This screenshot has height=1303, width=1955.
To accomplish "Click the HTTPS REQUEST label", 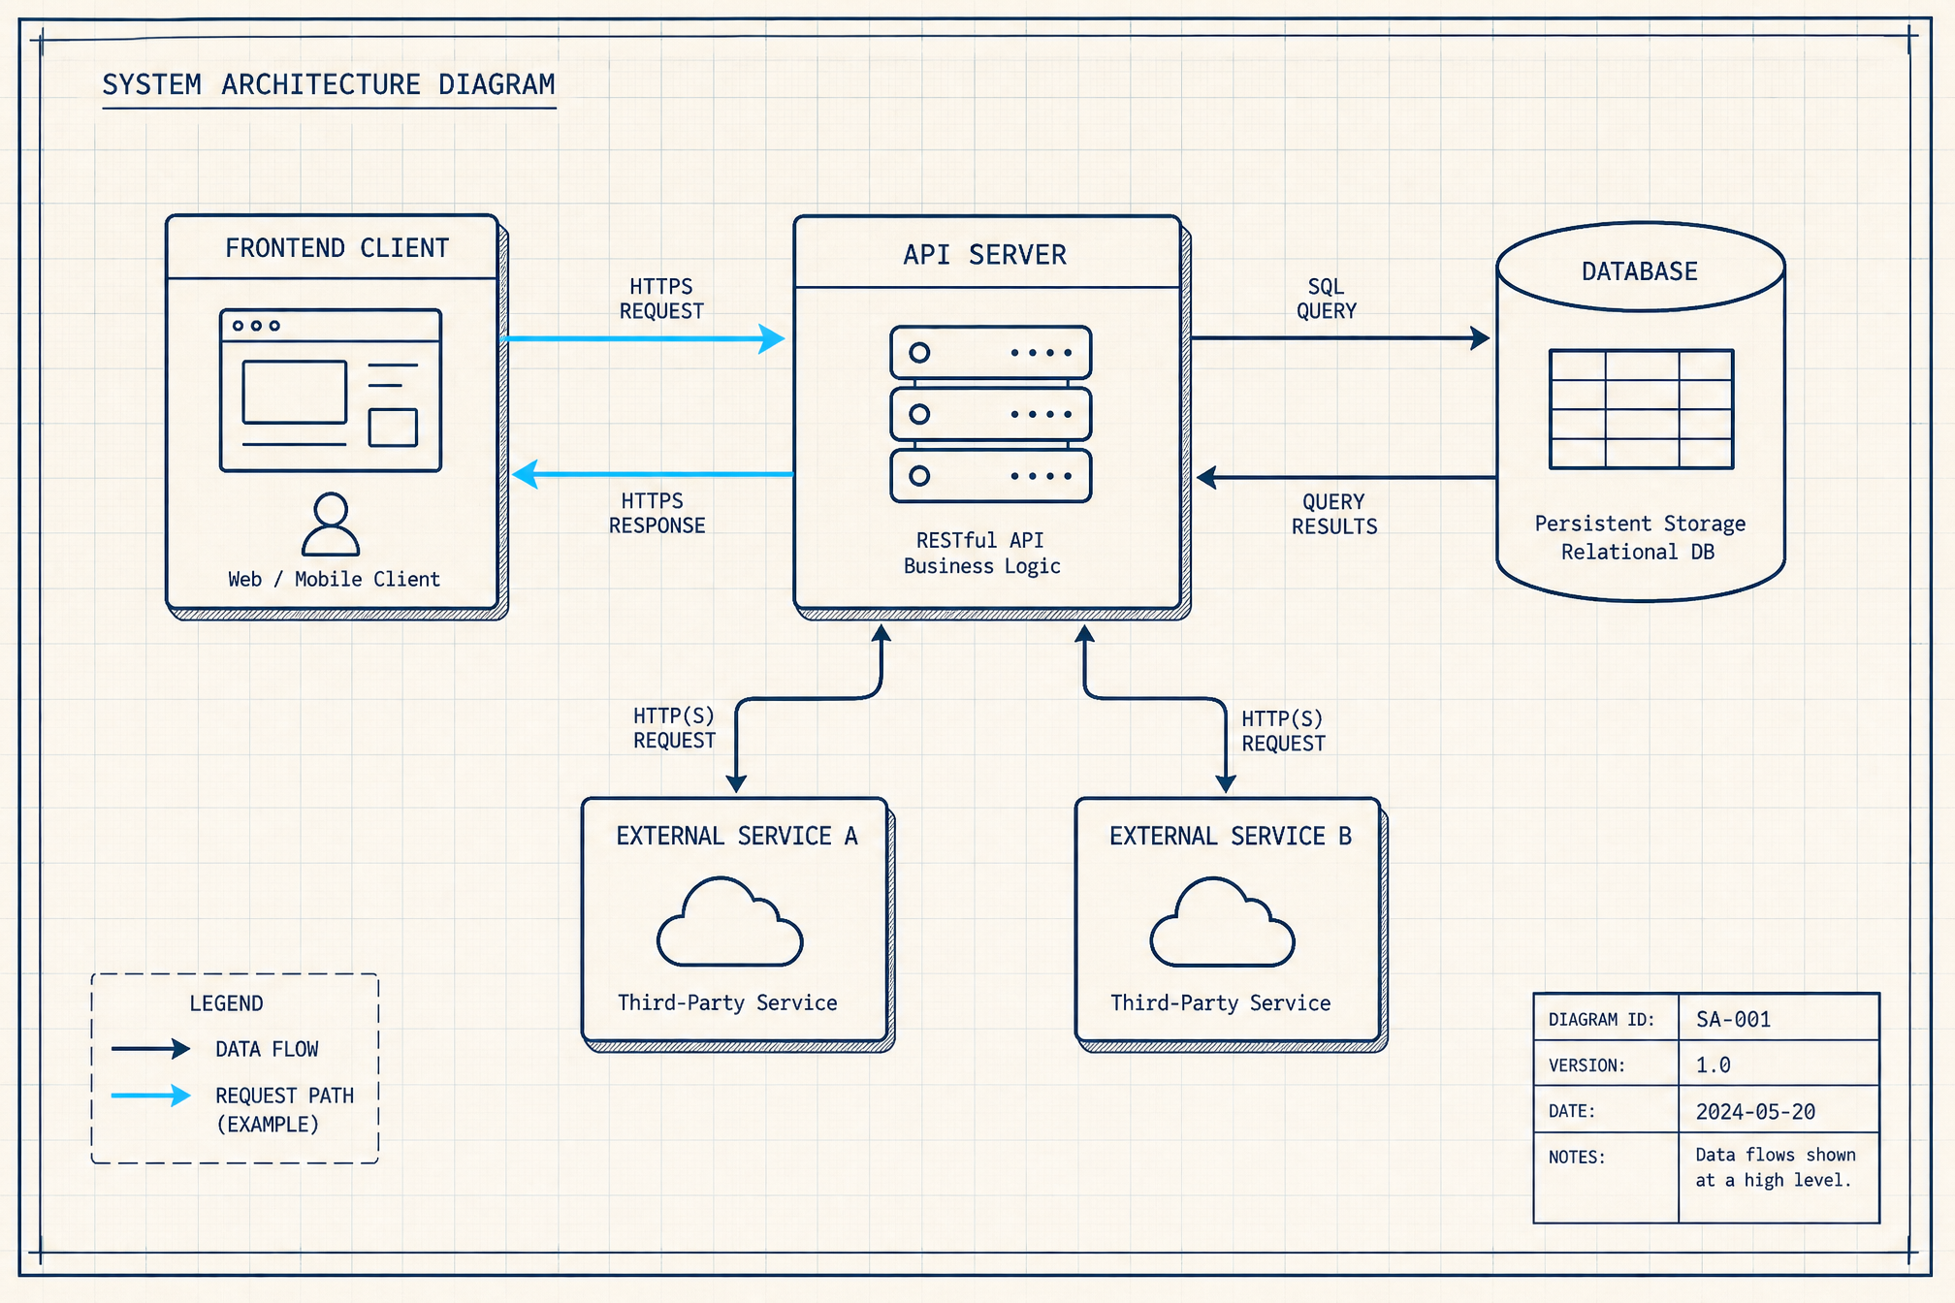I will point(661,299).
